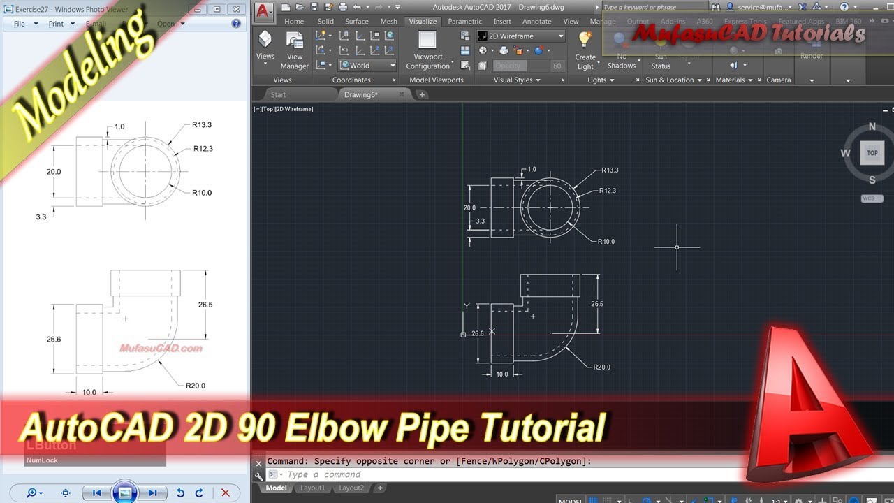
Task: Adjust the Opacity slider in Visual Styles
Action: [x=520, y=66]
